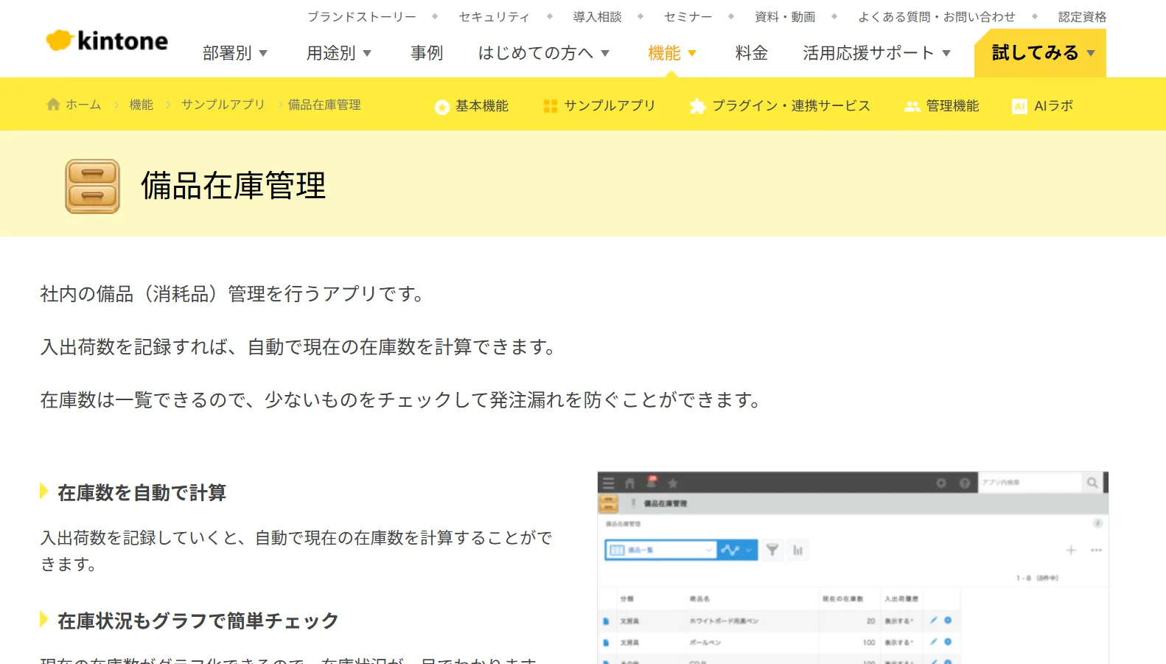Click the サンプルアプリ grid icon
Screen dimensions: 1166x664
pyautogui.click(x=551, y=106)
